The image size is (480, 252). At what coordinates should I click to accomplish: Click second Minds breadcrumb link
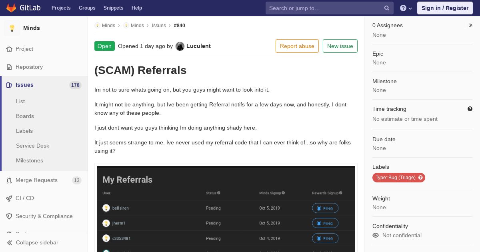pos(137,25)
